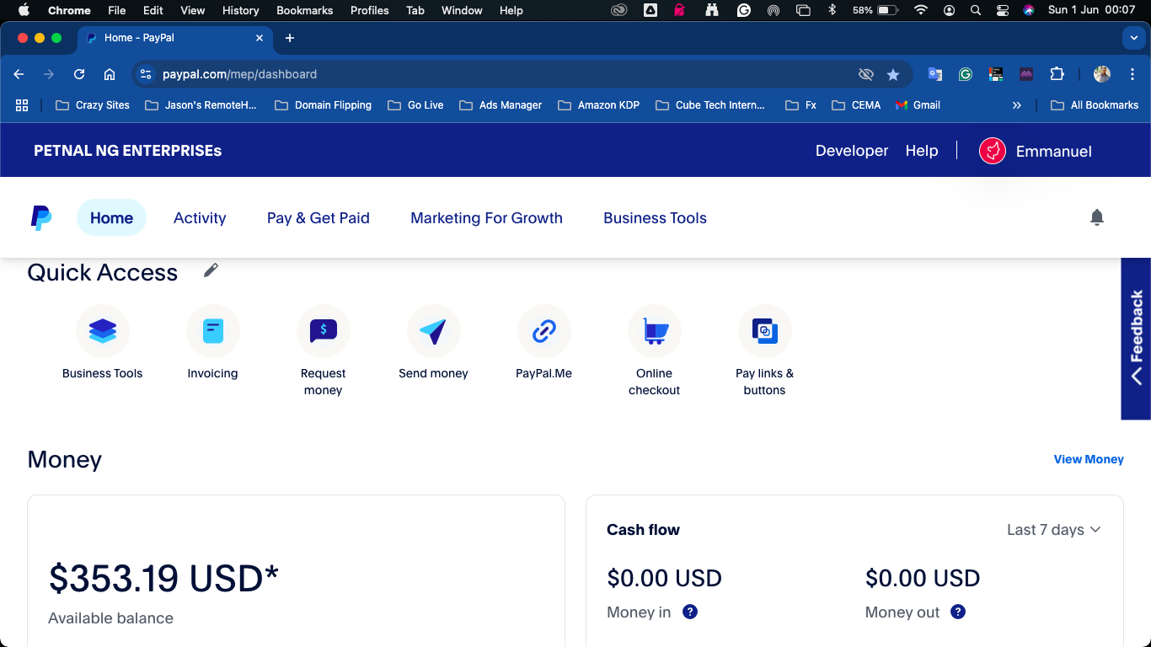
Task: Expand the Last 7 days dropdown
Action: pyautogui.click(x=1054, y=530)
